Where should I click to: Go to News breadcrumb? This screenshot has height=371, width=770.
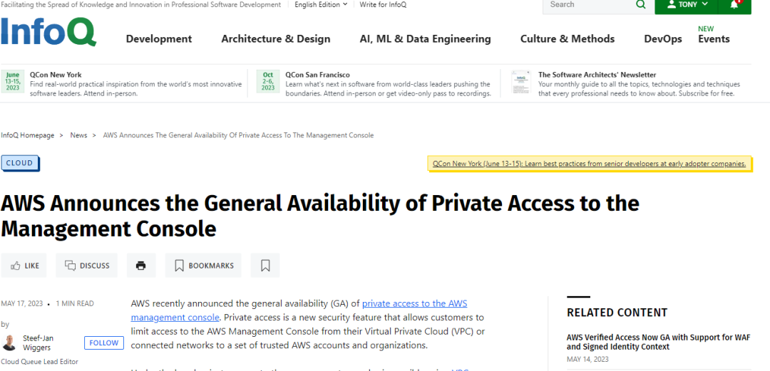point(78,135)
